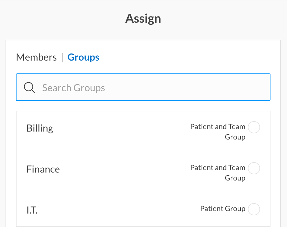Click the magnifying glass search icon
The image size is (287, 227).
pos(29,88)
